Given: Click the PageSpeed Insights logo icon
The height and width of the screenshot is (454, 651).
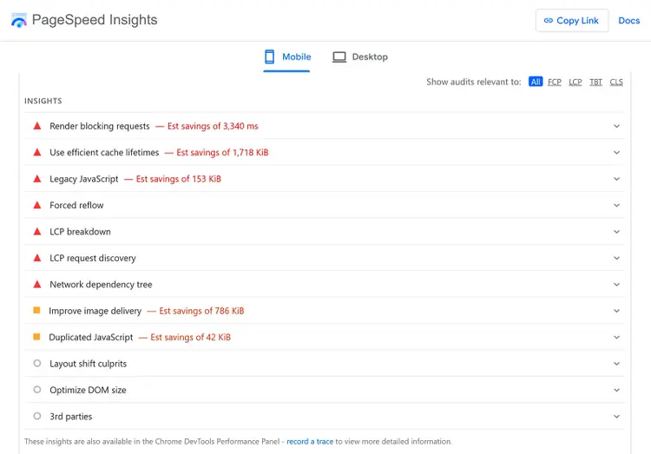Looking at the screenshot, I should pyautogui.click(x=19, y=20).
